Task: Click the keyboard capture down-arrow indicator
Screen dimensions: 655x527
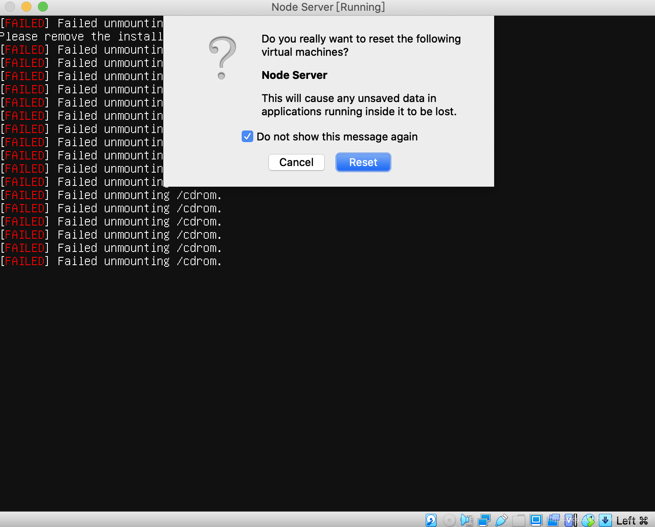Action: [605, 520]
